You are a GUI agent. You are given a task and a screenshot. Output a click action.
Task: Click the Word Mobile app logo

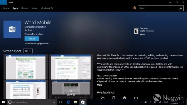coord(12,29)
